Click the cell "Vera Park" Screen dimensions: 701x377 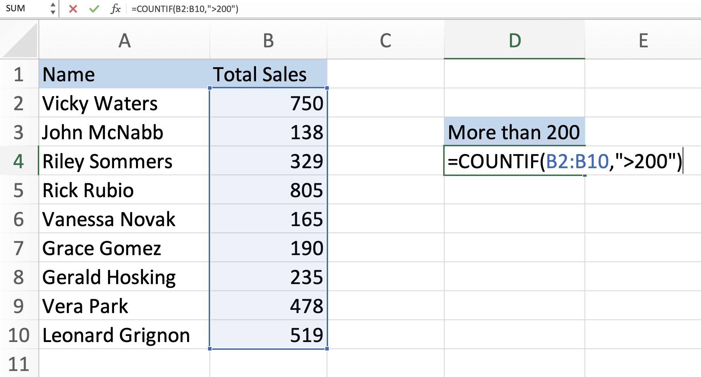[x=124, y=306]
